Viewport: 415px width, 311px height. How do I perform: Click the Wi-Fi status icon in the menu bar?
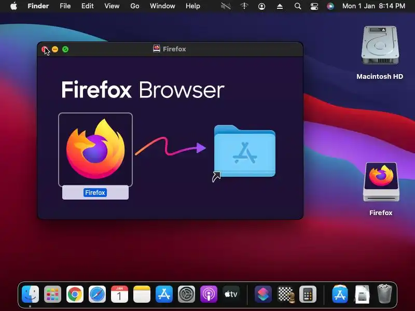click(x=244, y=6)
